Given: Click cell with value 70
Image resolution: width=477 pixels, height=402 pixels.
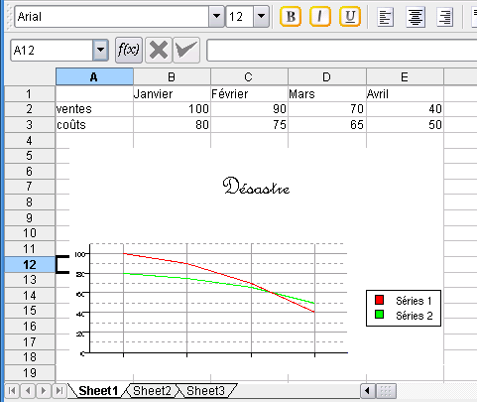Looking at the screenshot, I should pos(327,109).
